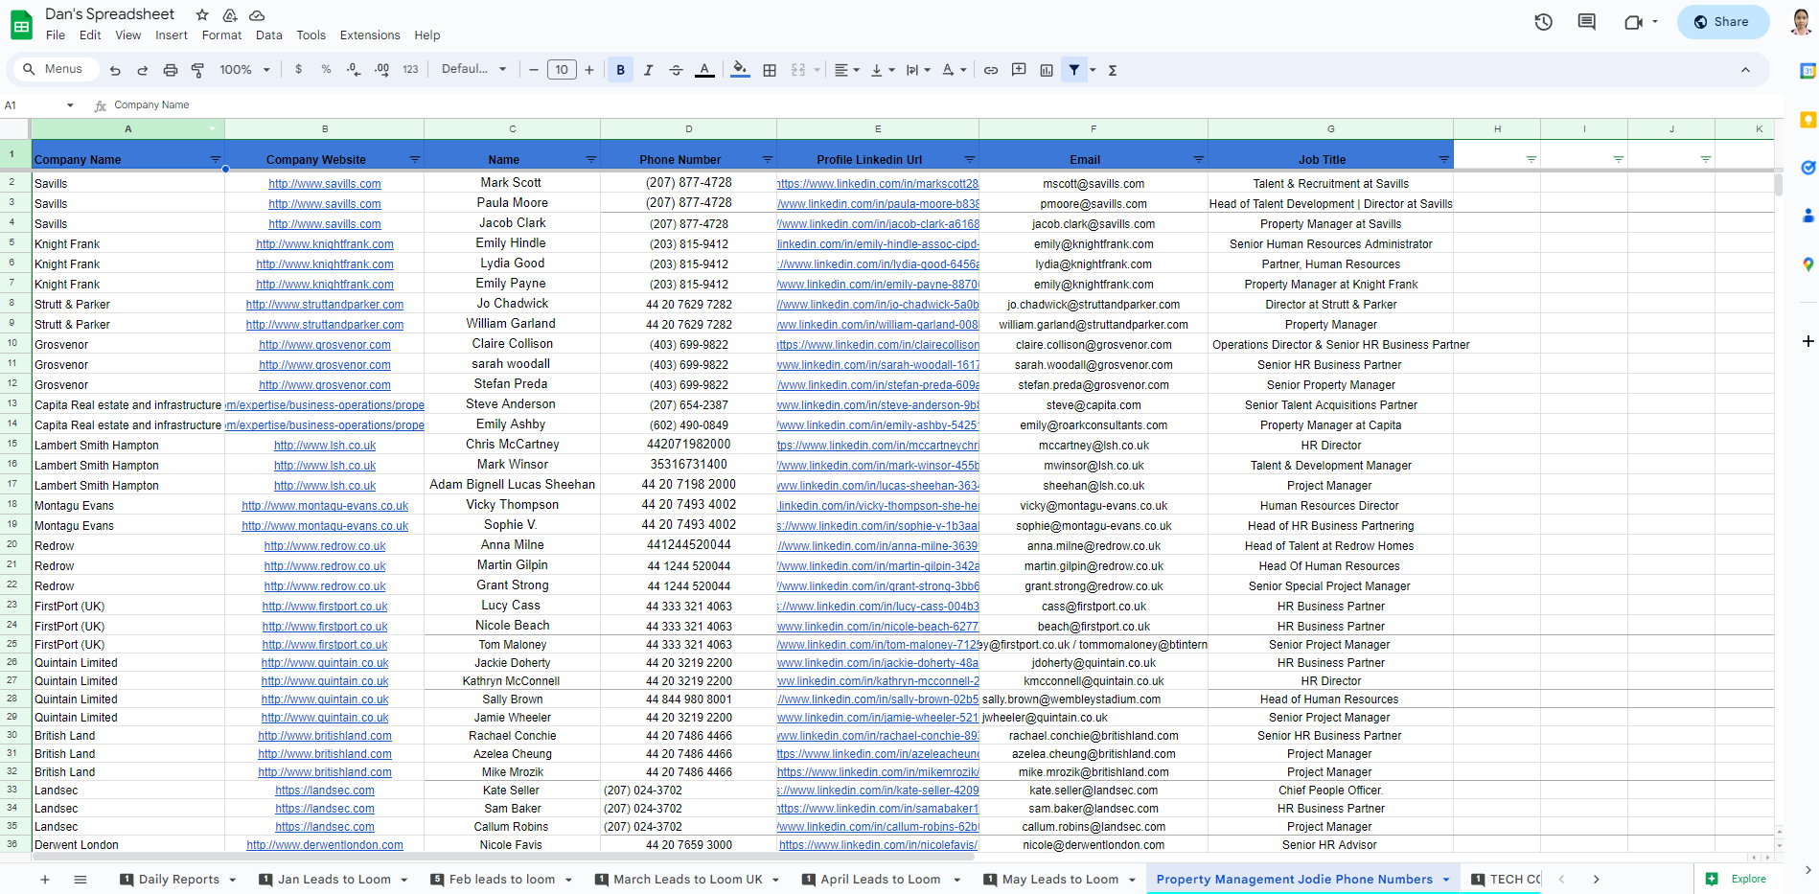Open the Company Name column filter

point(215,160)
